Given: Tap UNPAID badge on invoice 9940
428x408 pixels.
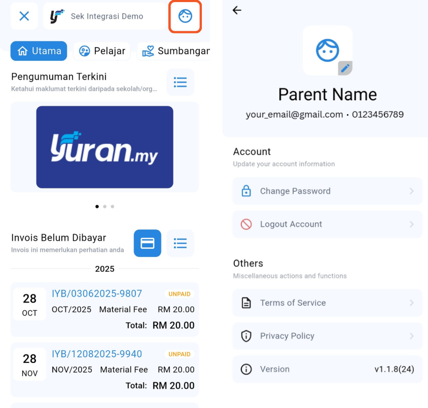Looking at the screenshot, I should [180, 354].
